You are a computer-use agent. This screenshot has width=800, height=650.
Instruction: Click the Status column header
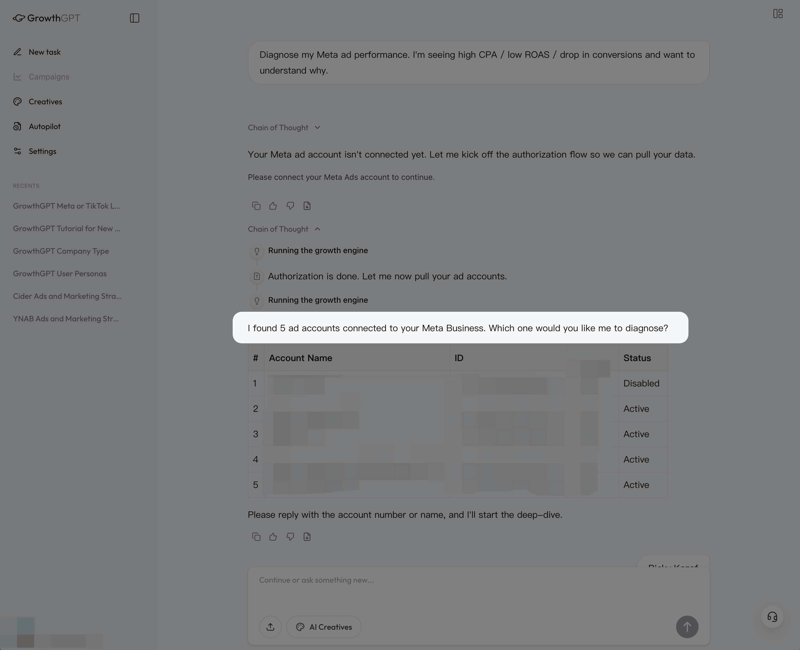pyautogui.click(x=637, y=358)
